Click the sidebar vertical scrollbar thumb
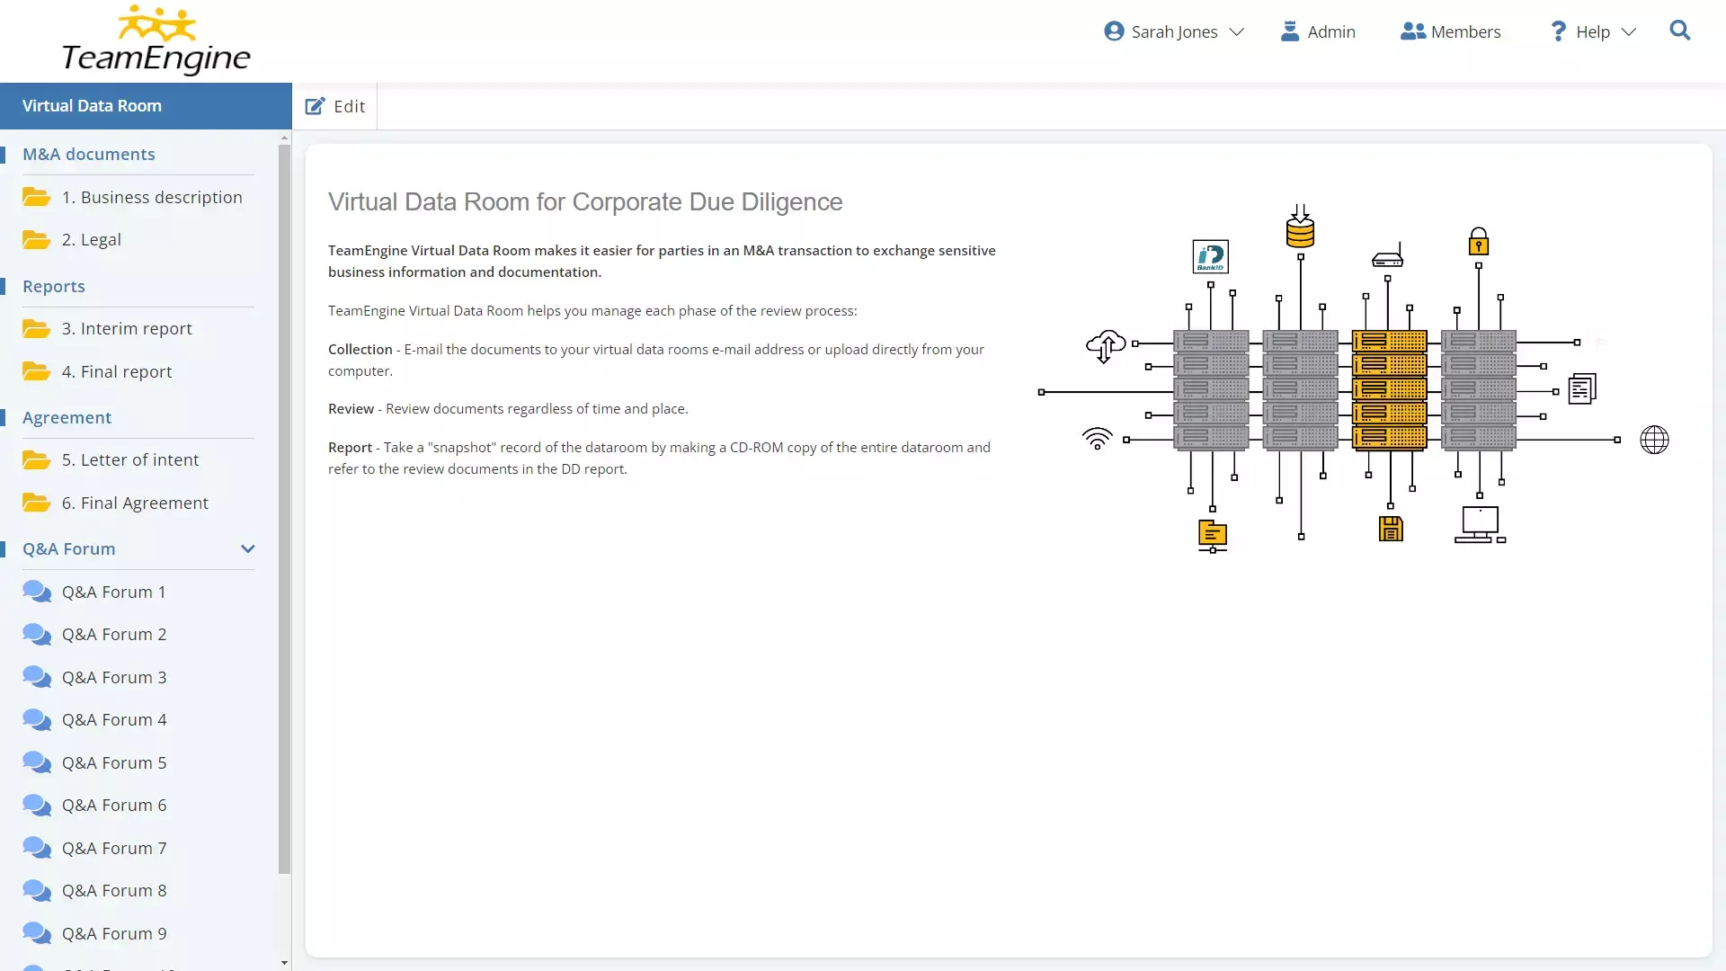 [x=284, y=509]
